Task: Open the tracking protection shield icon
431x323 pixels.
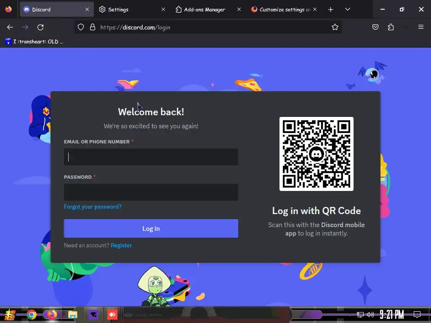Action: (80, 27)
